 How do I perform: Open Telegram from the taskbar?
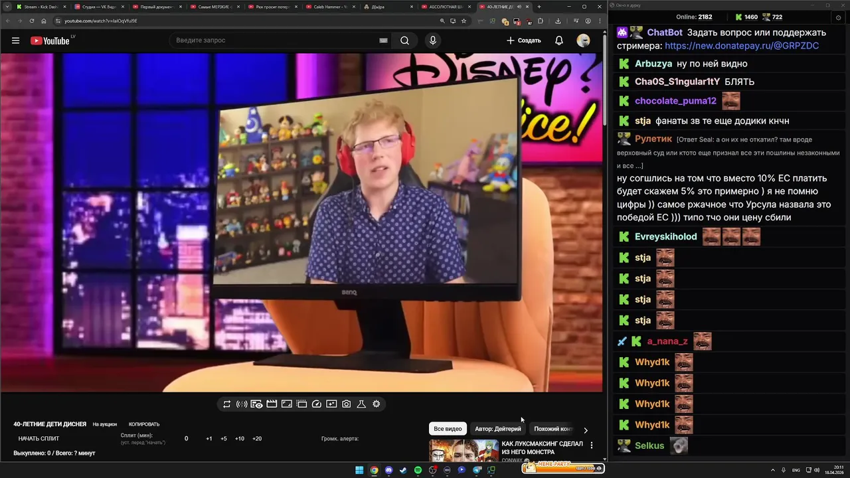pos(477,470)
